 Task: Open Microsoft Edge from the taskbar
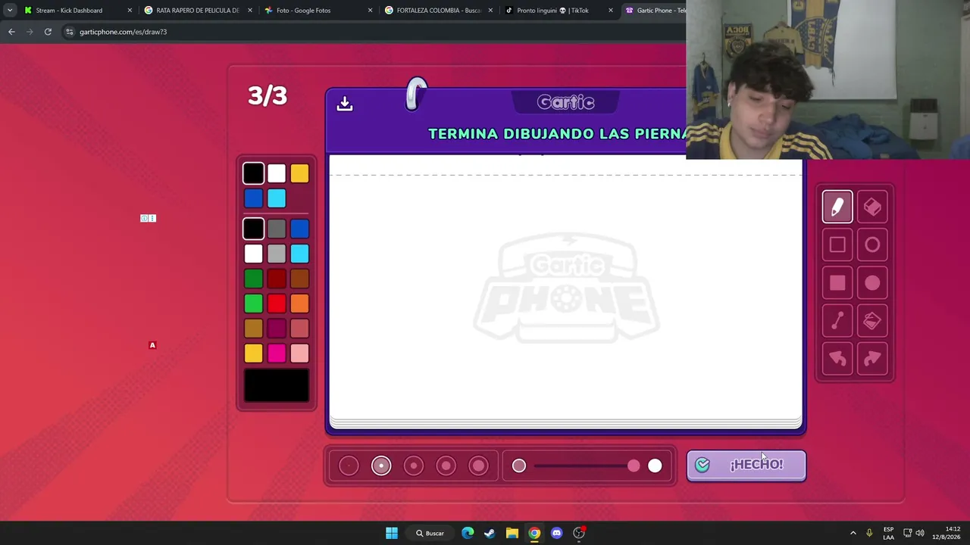click(x=468, y=533)
